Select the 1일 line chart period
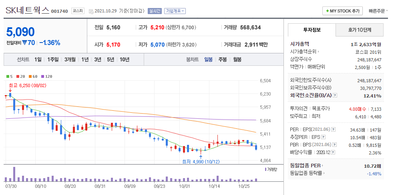394x195 pixels. pyautogui.click(x=38, y=60)
